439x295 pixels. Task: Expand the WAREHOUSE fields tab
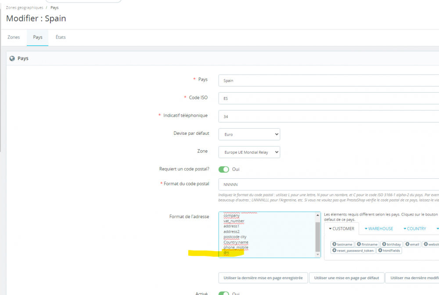click(x=379, y=229)
